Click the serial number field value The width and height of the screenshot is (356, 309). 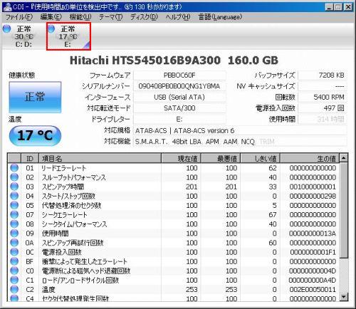179,86
